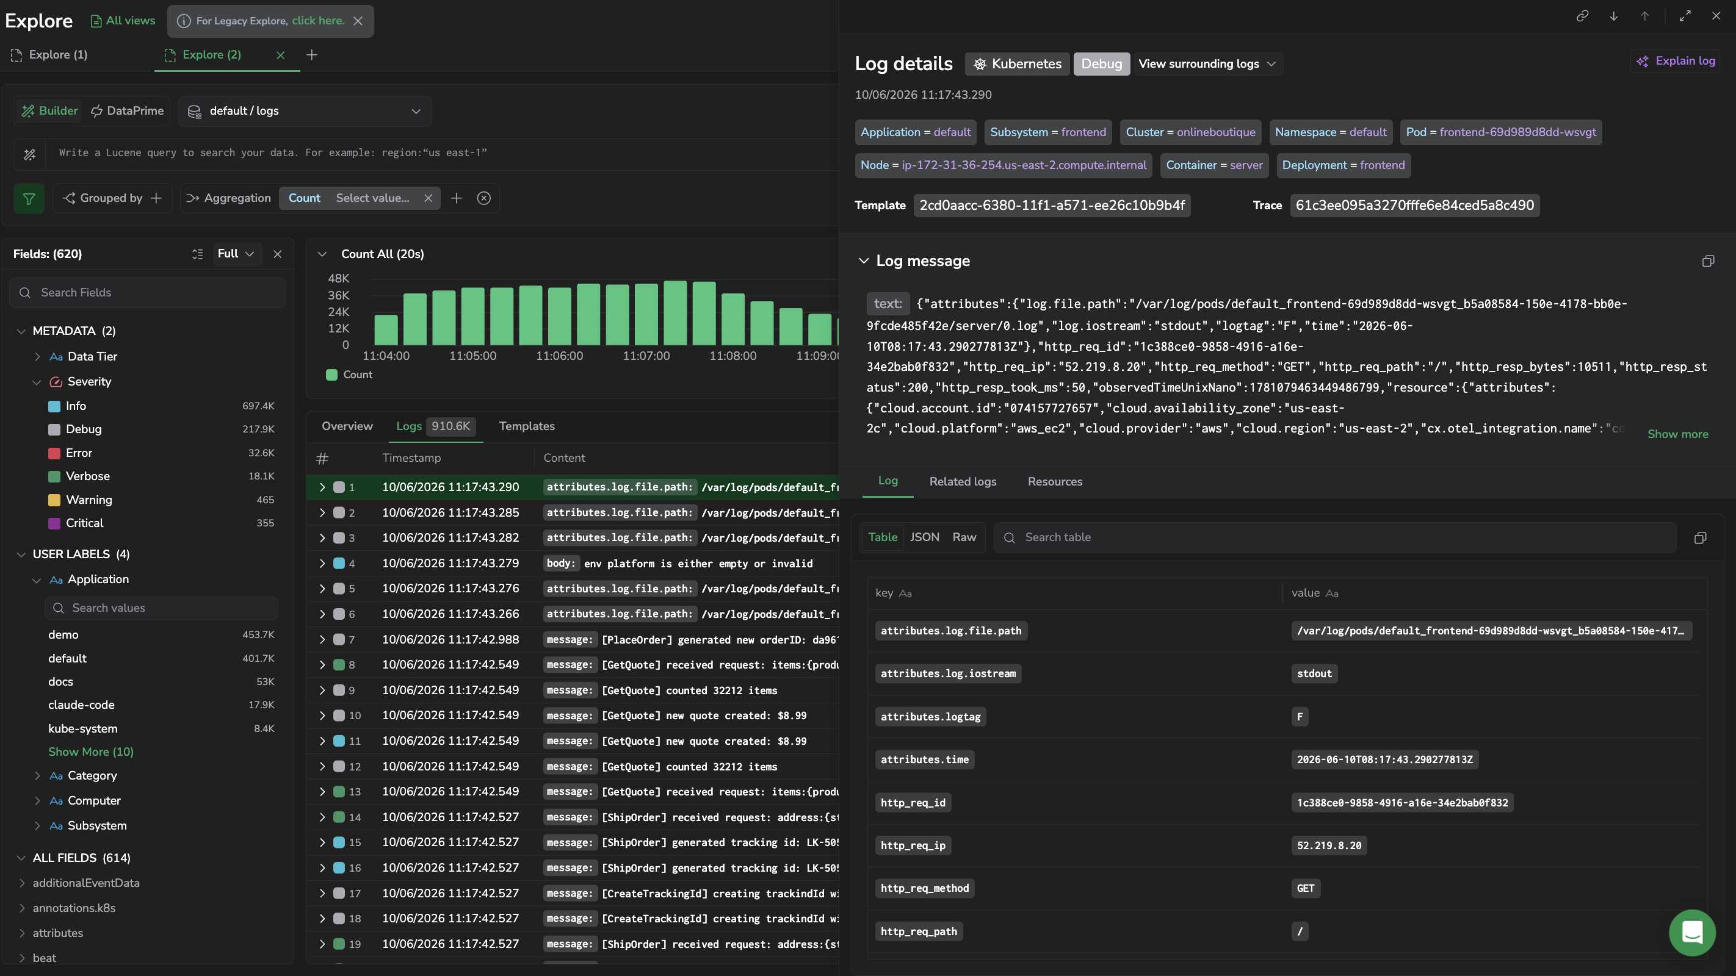Open the chat support bubble
1736x976 pixels.
pos(1692,933)
